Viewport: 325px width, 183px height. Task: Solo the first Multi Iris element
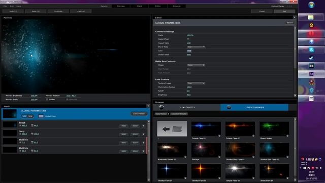pyautogui.click(x=135, y=143)
